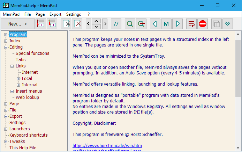The image size is (242, 152).
Task: Select the This Help File page
Action: click(23, 148)
